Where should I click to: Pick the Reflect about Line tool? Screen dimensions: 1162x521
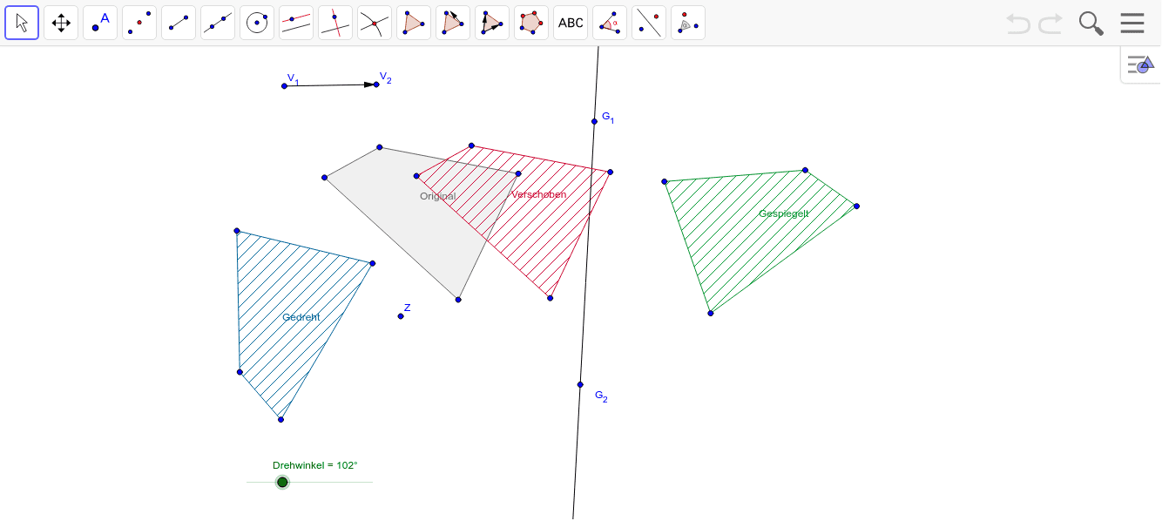click(649, 23)
